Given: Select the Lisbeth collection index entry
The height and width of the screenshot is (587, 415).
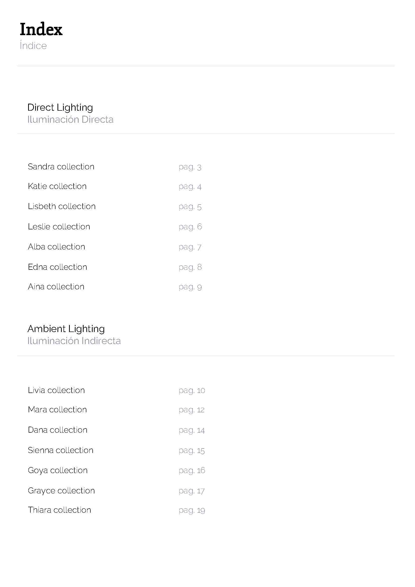Looking at the screenshot, I should tap(62, 206).
